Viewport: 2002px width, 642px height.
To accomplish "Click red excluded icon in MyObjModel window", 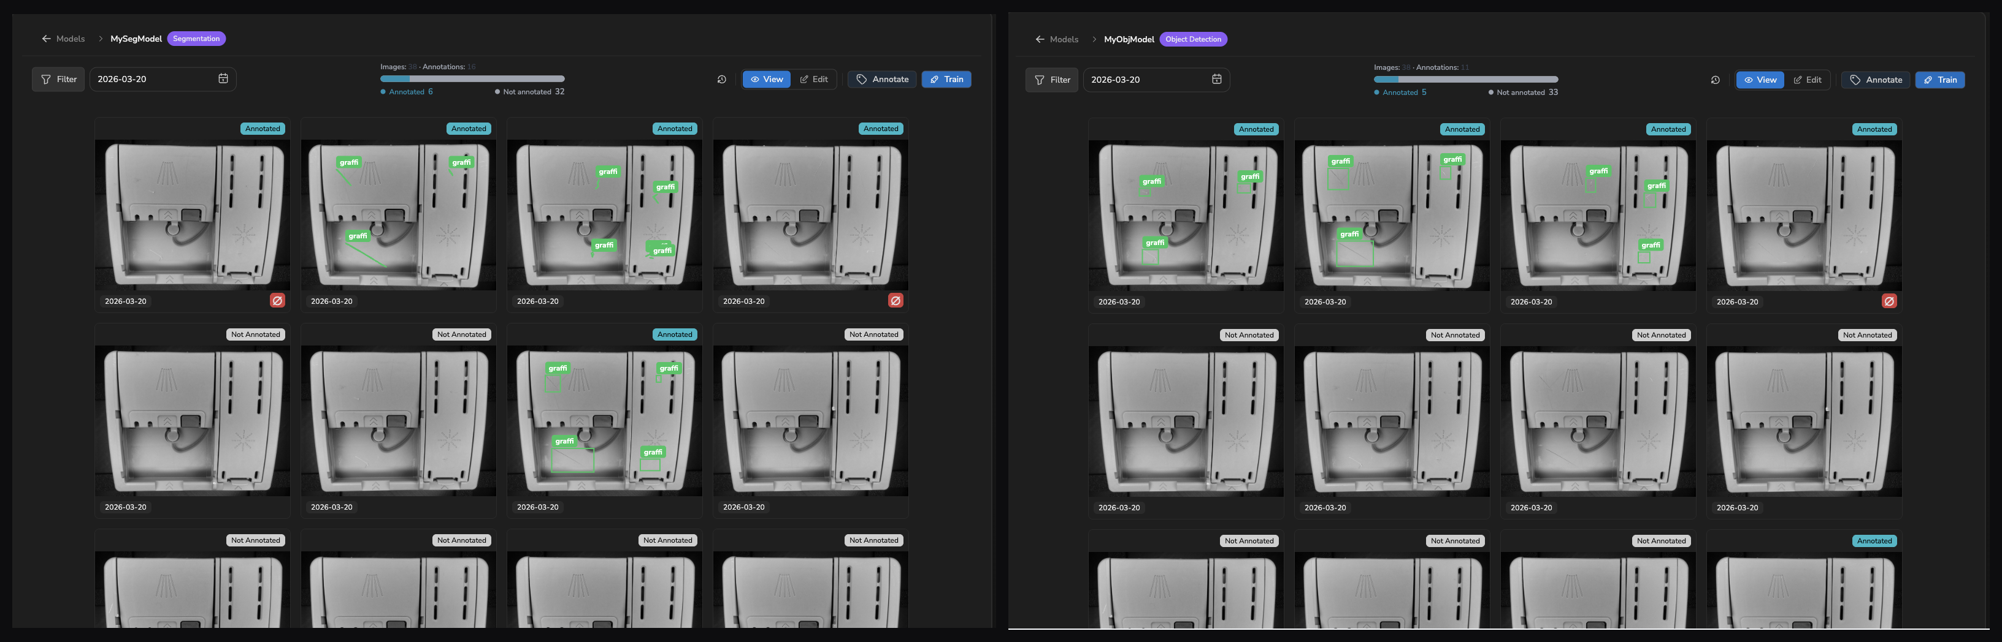I will pyautogui.click(x=1889, y=301).
